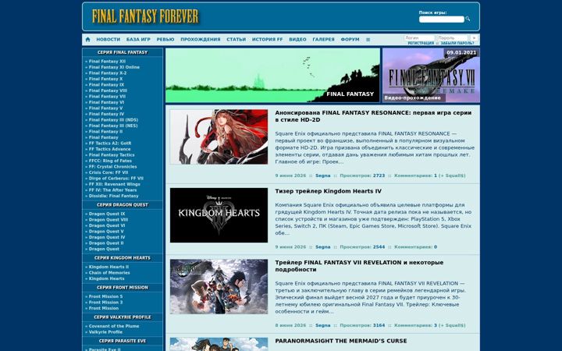Click the Пароль input field
562x351 pixels.
[x=452, y=37]
